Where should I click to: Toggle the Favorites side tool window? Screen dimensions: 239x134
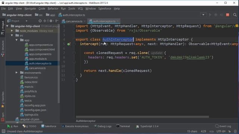[x=3, y=99]
